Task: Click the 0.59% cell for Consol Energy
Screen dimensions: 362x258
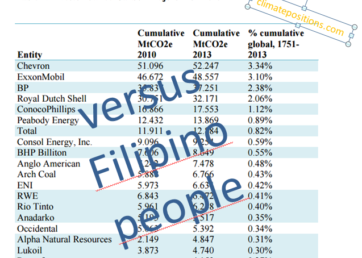Action: point(260,142)
